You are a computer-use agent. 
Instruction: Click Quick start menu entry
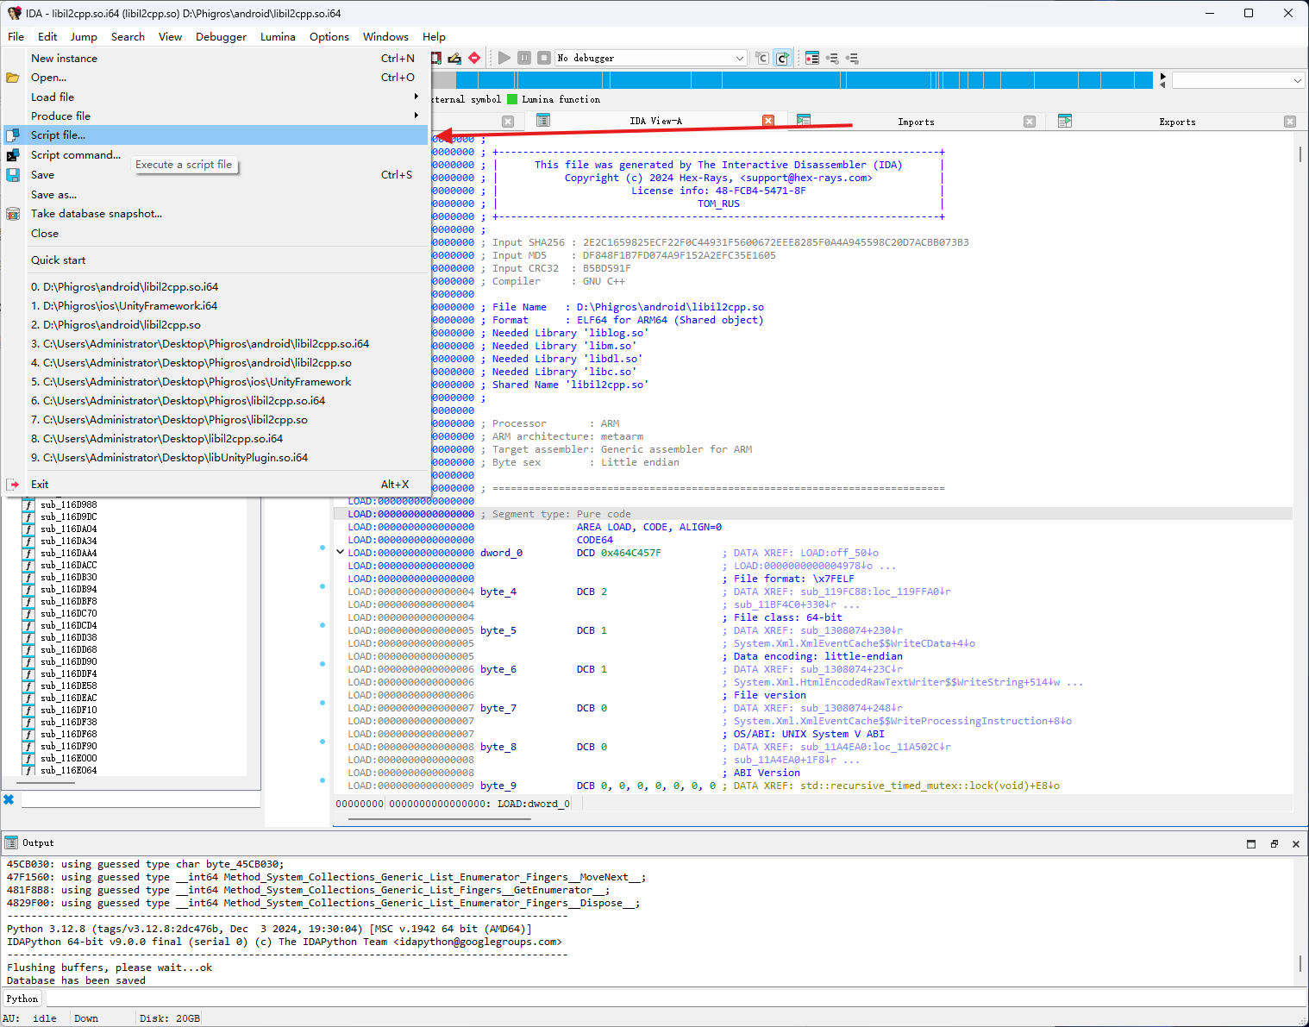pyautogui.click(x=216, y=260)
